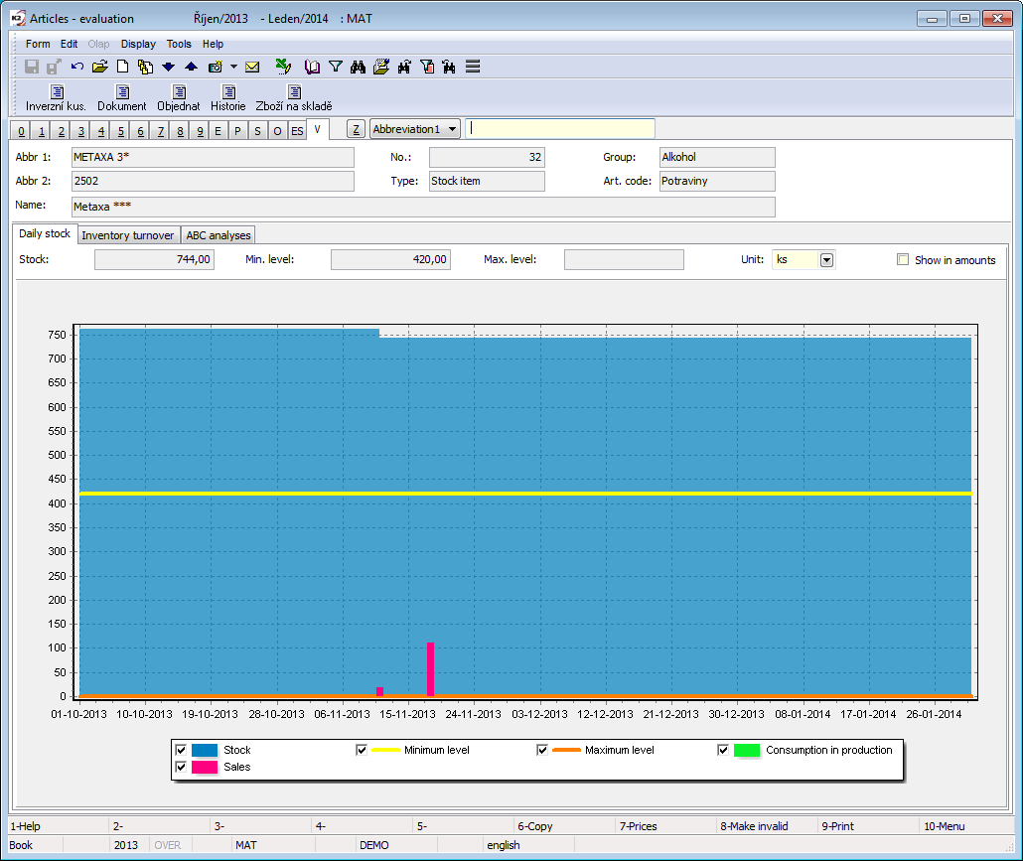This screenshot has height=861, width=1023.
Task: Click the blue down arrow icon
Action: click(x=168, y=67)
